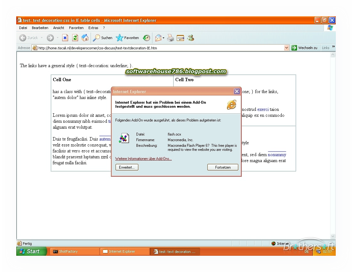The width and height of the screenshot is (352, 272).
Task: Expand the address bar dropdown arrow
Action: (x=286, y=48)
